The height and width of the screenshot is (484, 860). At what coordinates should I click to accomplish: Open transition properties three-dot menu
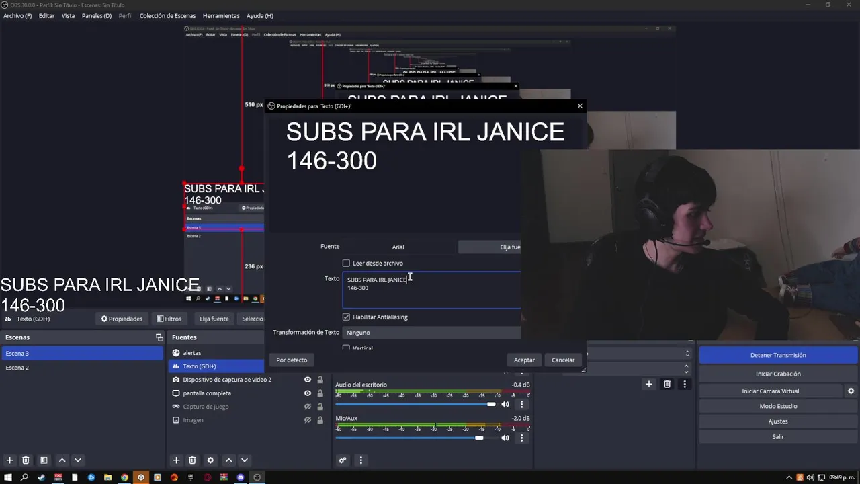click(685, 384)
